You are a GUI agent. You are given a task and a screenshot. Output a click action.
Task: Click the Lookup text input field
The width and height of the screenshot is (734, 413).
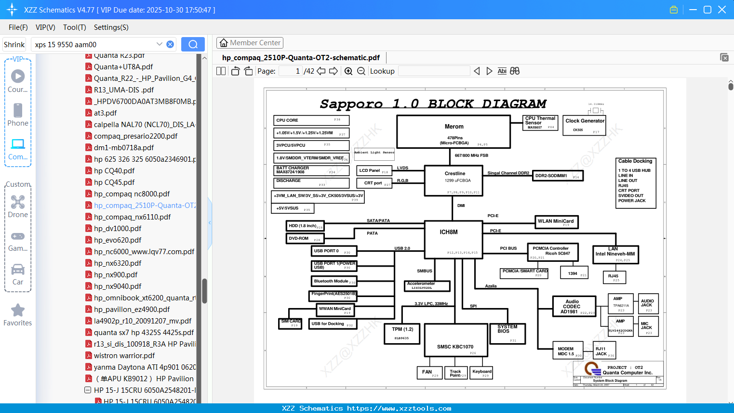click(x=434, y=71)
